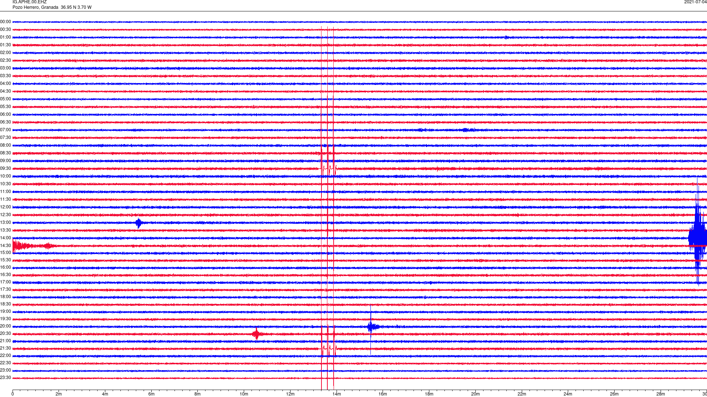This screenshot has width=707, height=397.
Task: Click the 07:30 time row label
Action: [x=6, y=138]
